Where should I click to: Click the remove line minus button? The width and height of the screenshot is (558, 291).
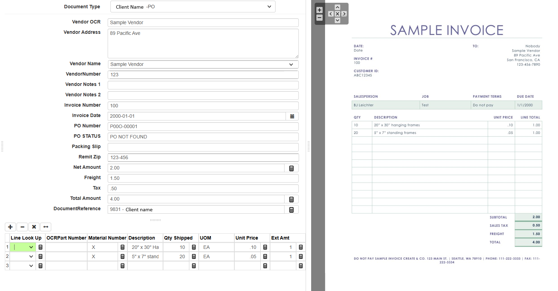click(22, 227)
